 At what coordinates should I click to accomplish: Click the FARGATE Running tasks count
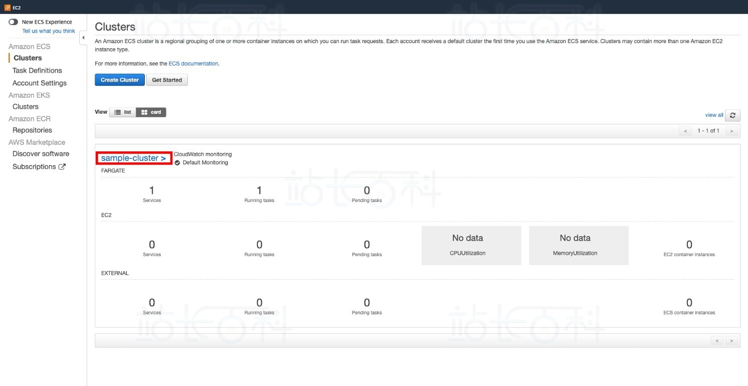coord(259,190)
